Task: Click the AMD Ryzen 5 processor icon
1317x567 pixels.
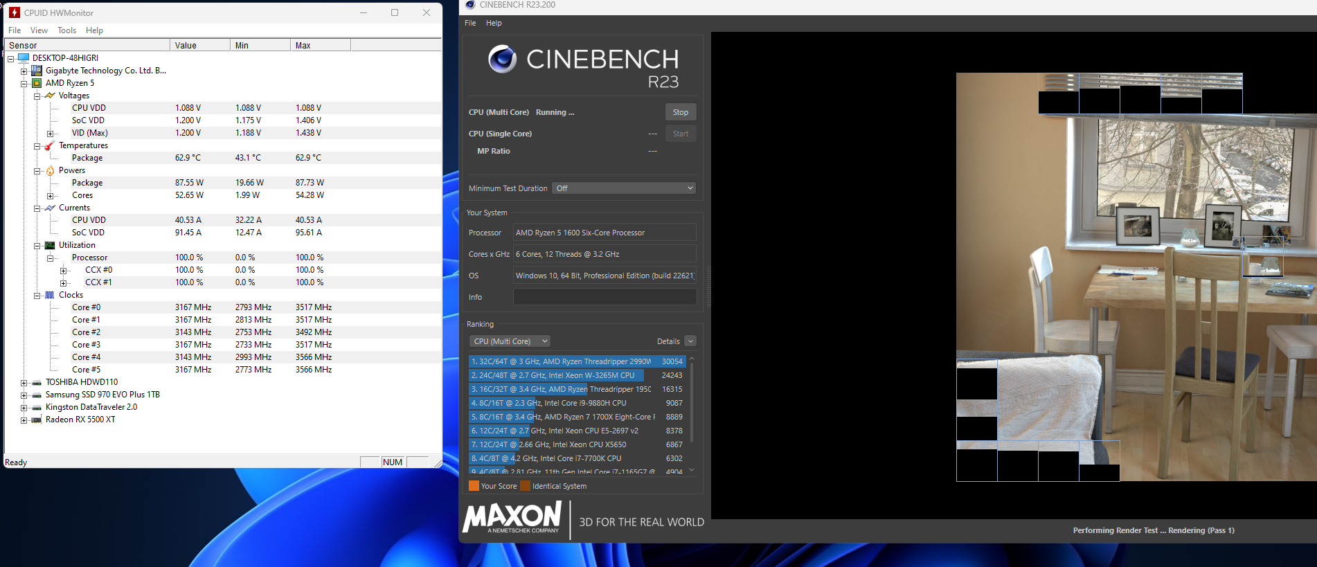Action: (37, 83)
